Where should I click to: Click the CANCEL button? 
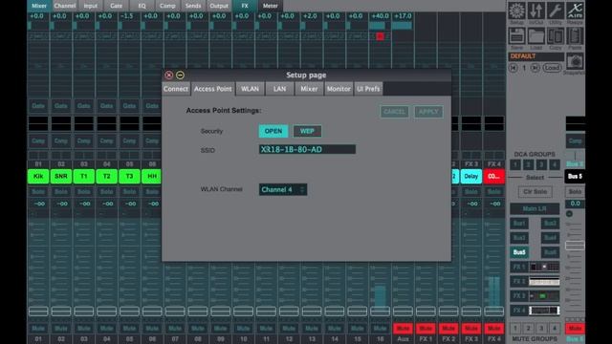click(x=394, y=112)
